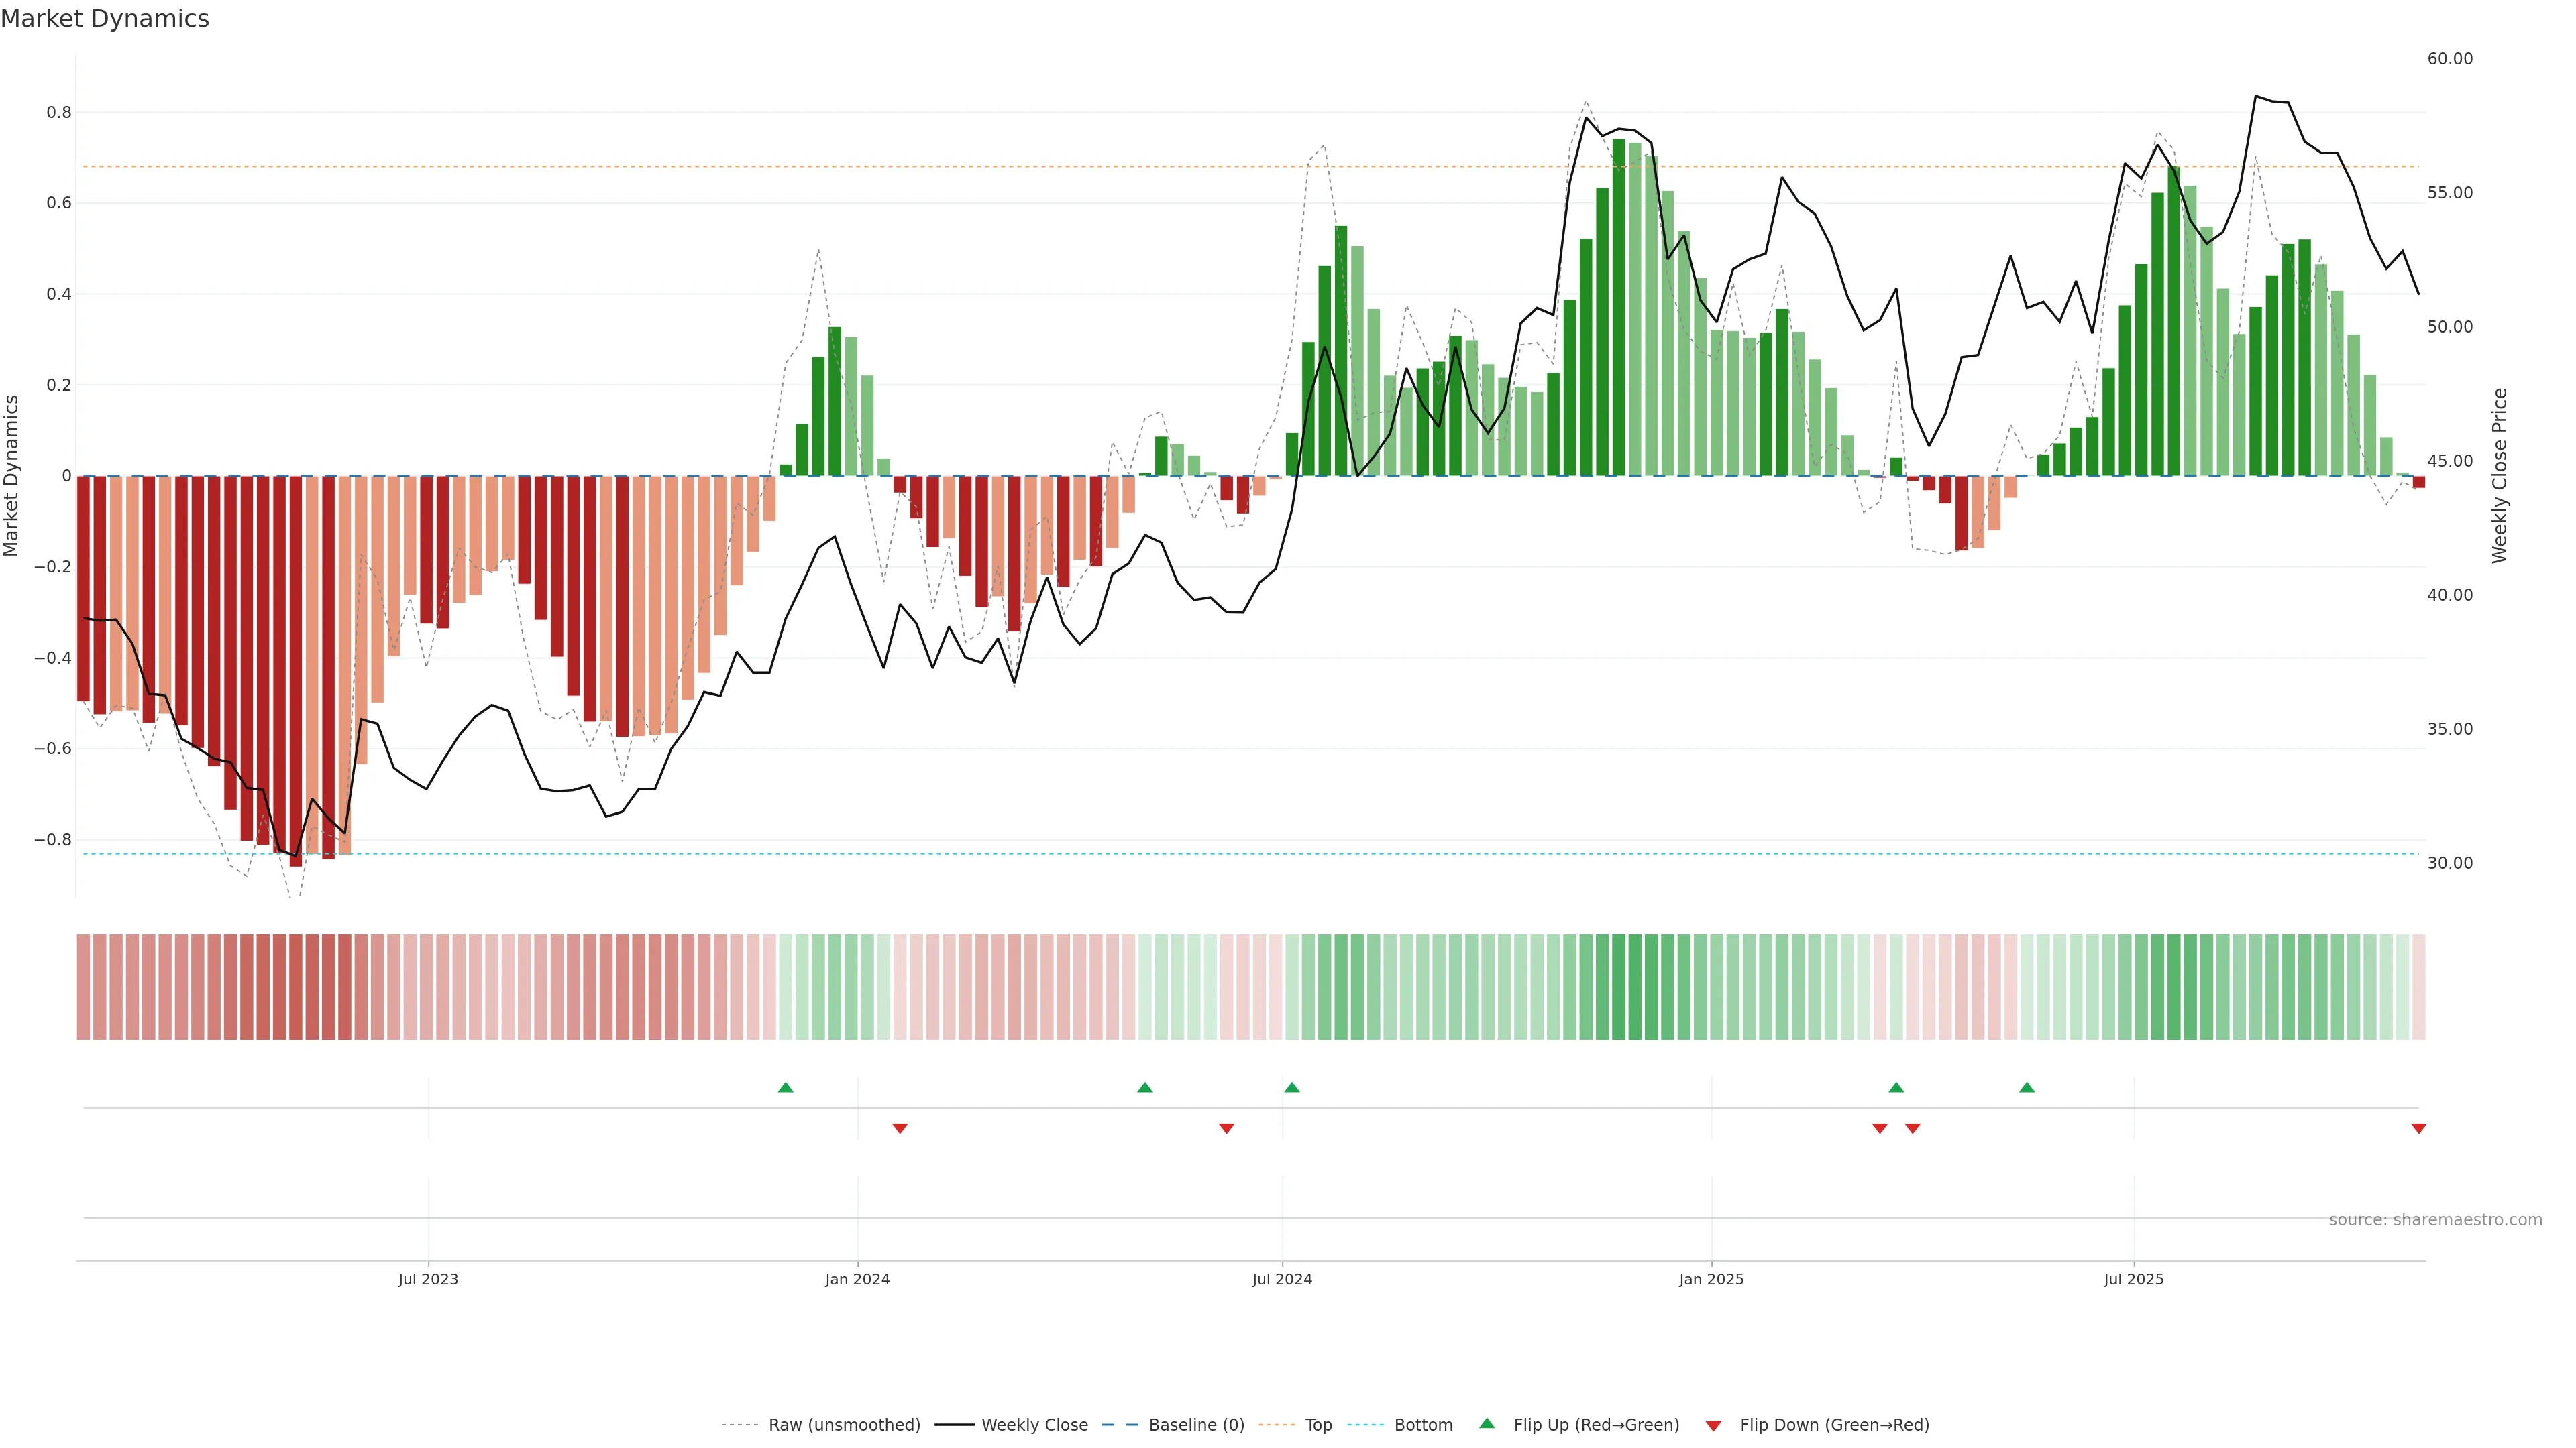Click the first green flip-up marker before Jan 2024
Viewport: 2576px width, 1448px height.
click(785, 1087)
